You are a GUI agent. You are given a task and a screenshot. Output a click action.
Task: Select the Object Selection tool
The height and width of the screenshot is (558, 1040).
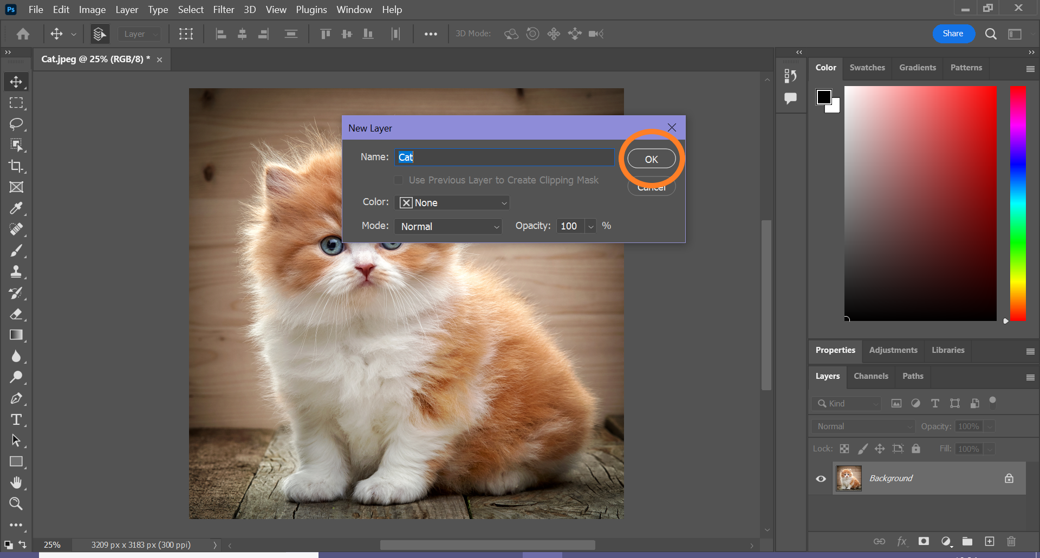pos(16,145)
